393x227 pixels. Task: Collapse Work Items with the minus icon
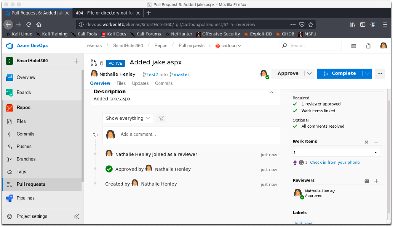[376, 142]
